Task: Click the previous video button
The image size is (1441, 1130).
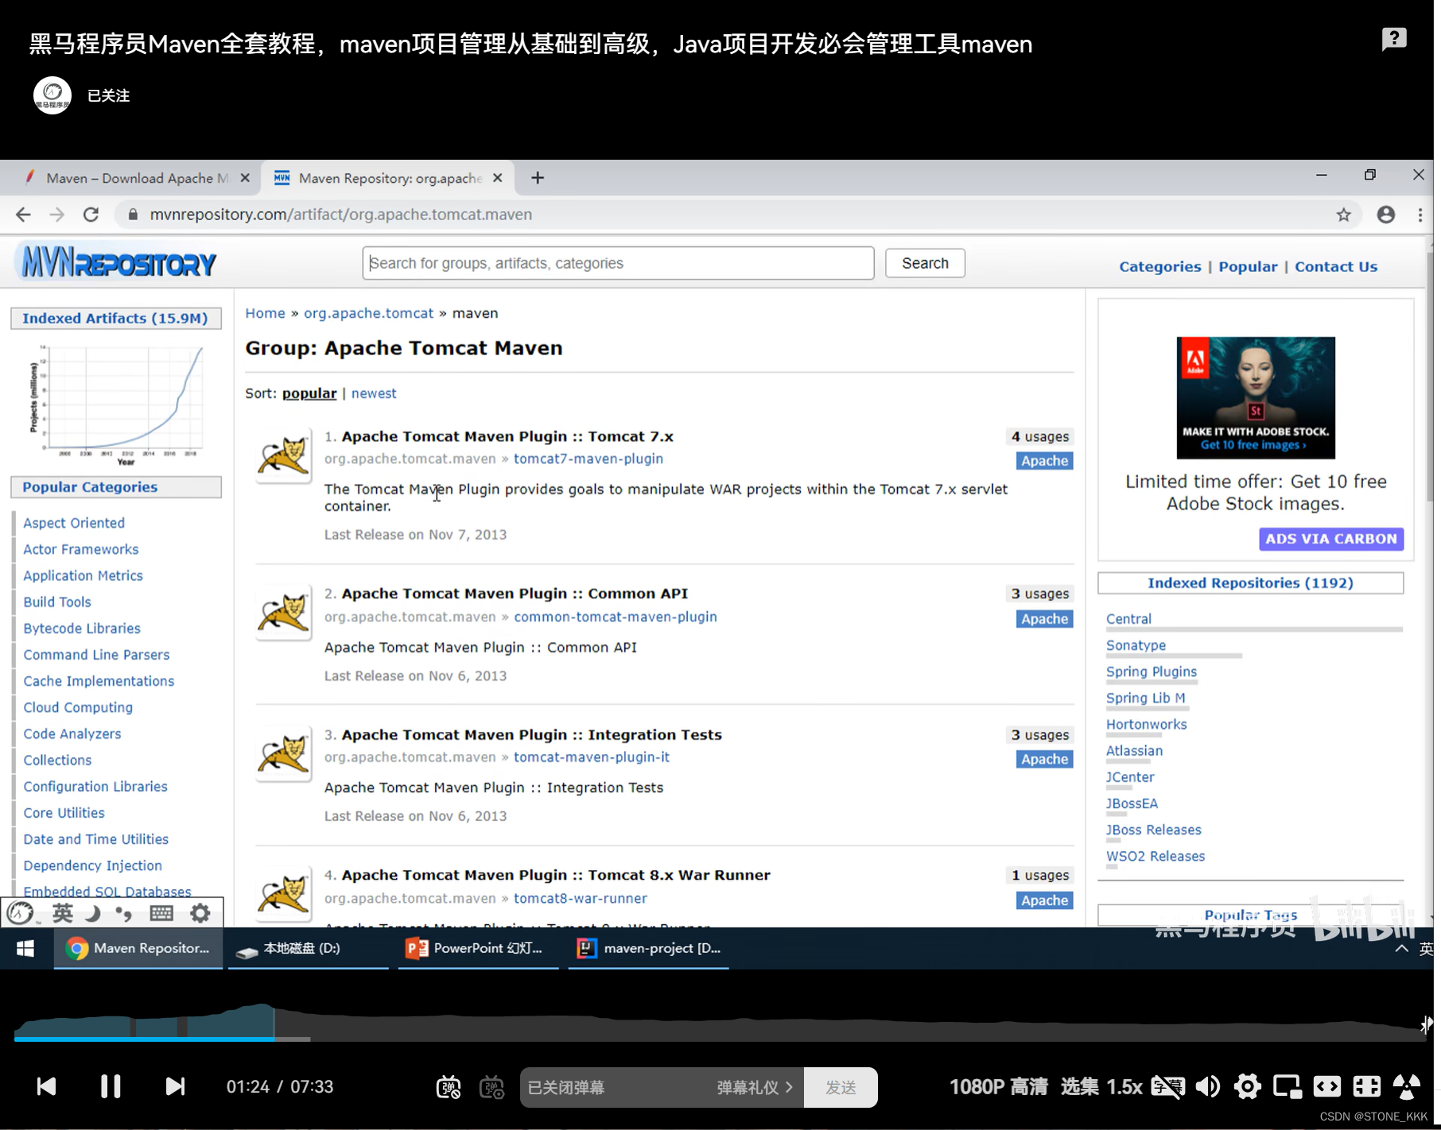Action: coord(47,1086)
